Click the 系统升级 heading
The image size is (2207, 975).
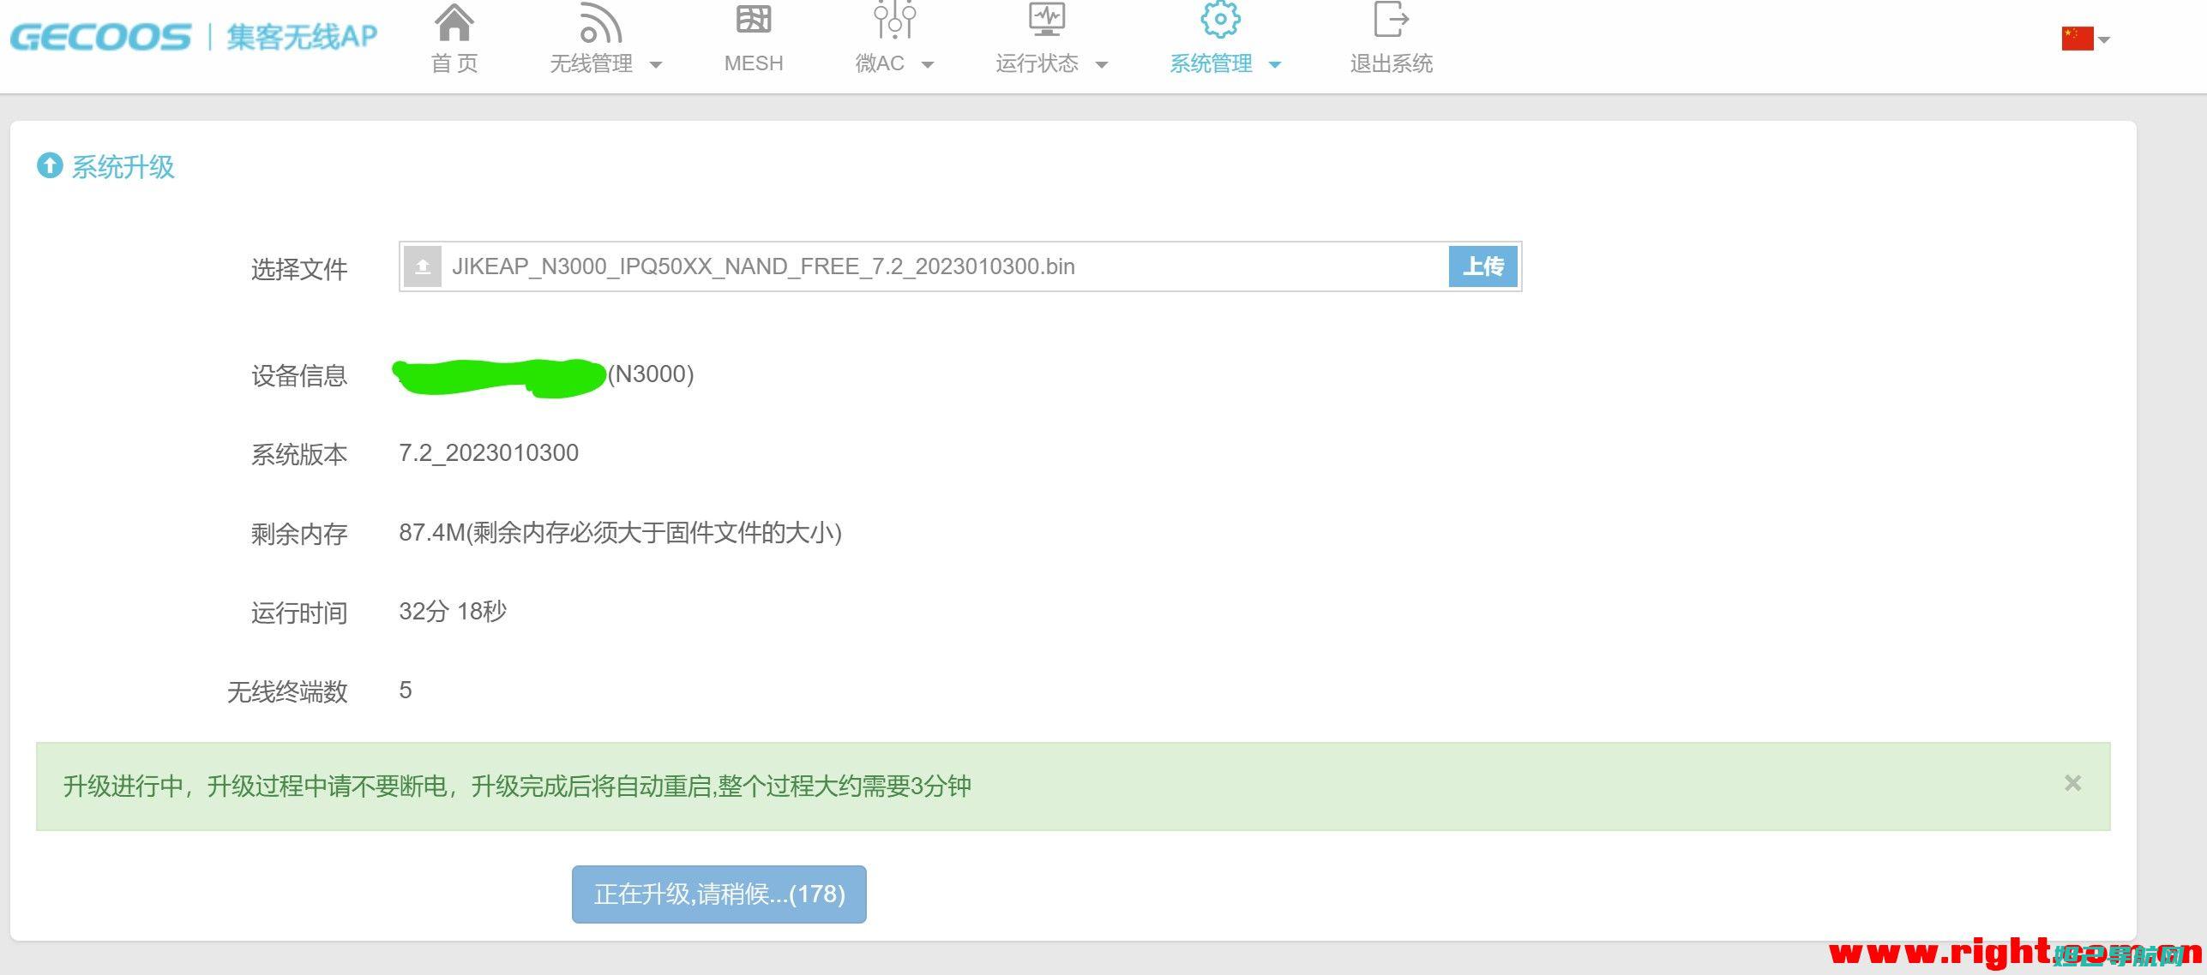click(123, 166)
